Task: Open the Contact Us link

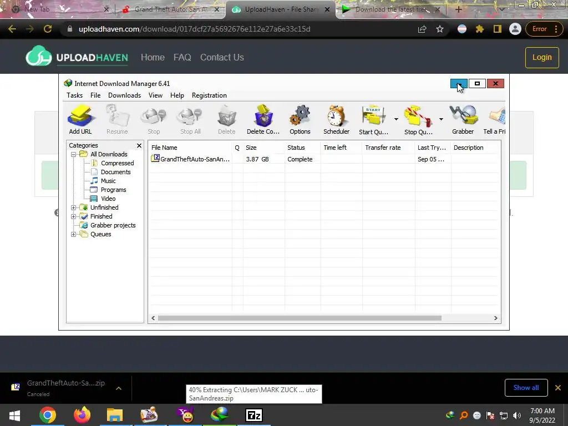Action: point(222,57)
